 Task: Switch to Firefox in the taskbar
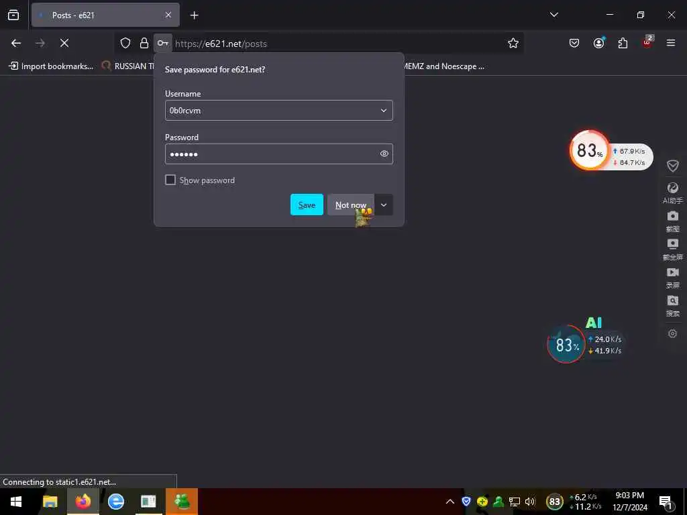[x=83, y=502]
